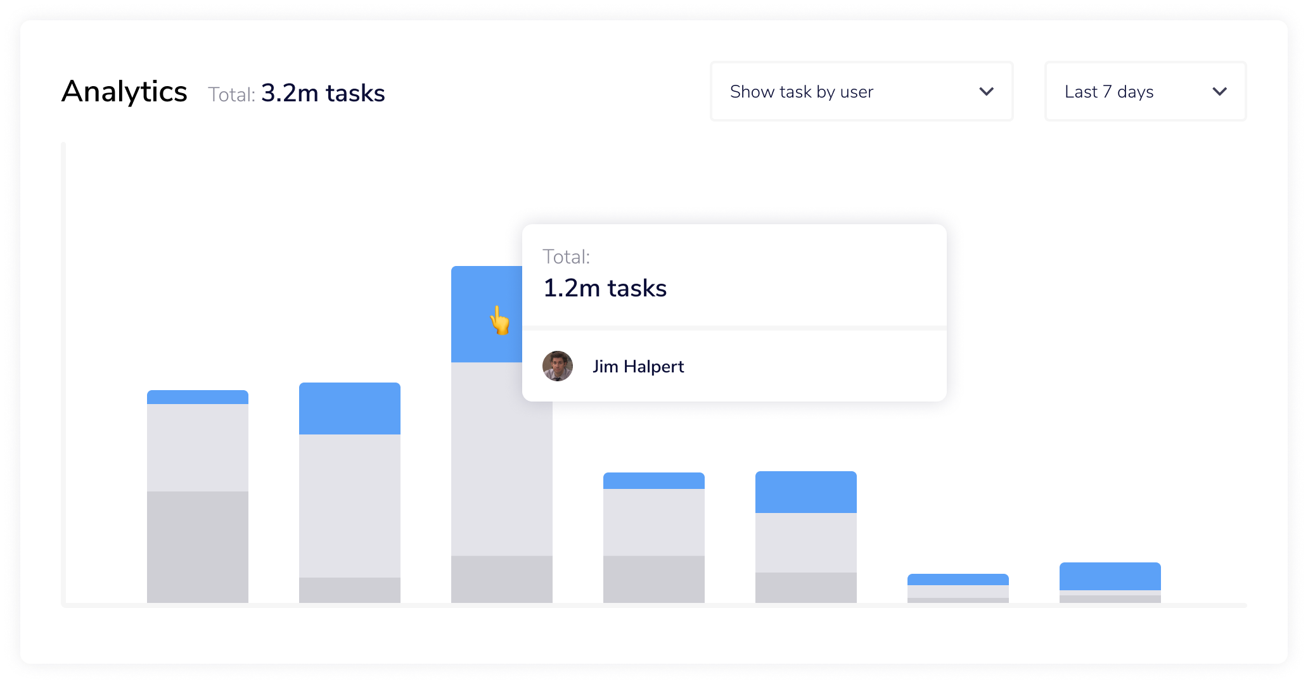
Task: Click Jim Halpert's avatar in tooltip
Action: click(558, 366)
